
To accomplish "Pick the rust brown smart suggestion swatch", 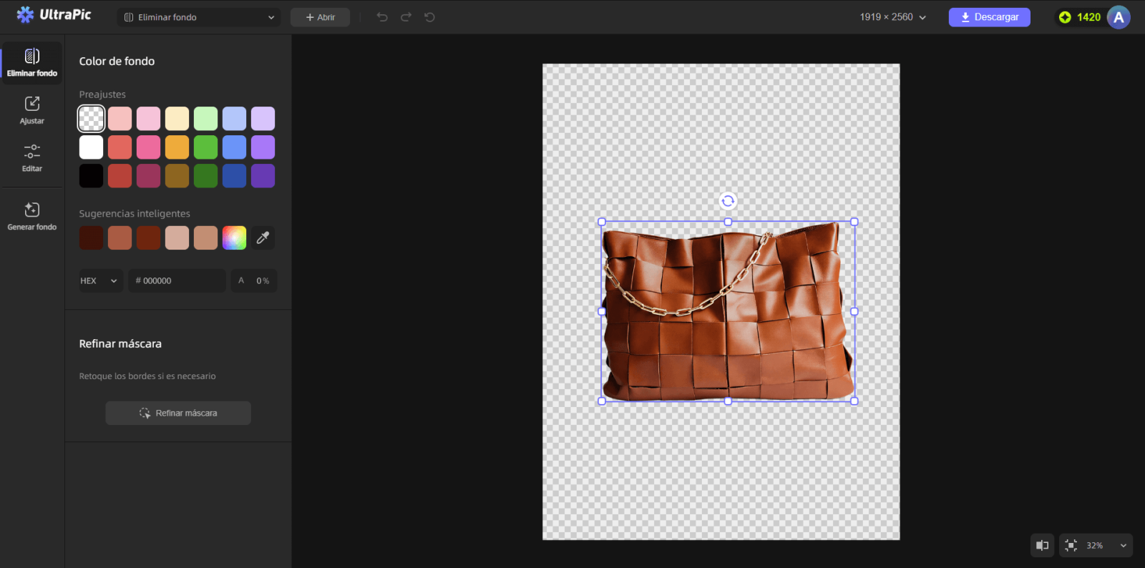I will 148,238.
